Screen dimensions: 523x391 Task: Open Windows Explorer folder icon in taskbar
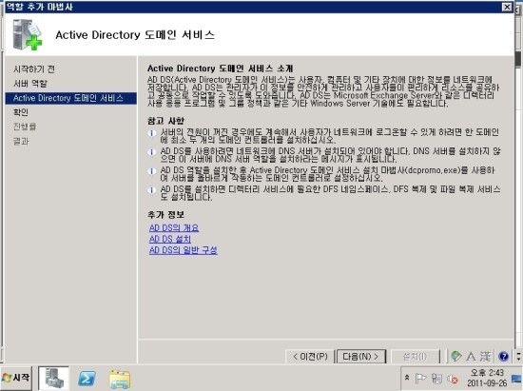click(x=120, y=380)
